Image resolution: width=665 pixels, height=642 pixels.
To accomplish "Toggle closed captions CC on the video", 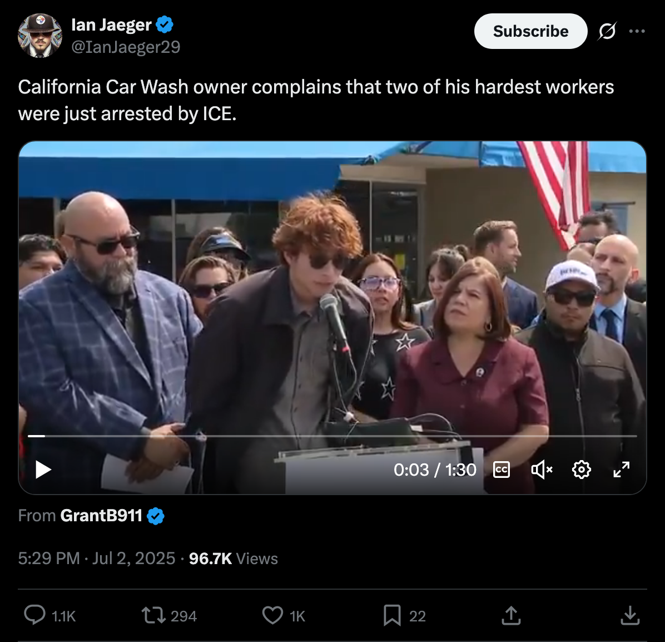I will click(x=502, y=470).
